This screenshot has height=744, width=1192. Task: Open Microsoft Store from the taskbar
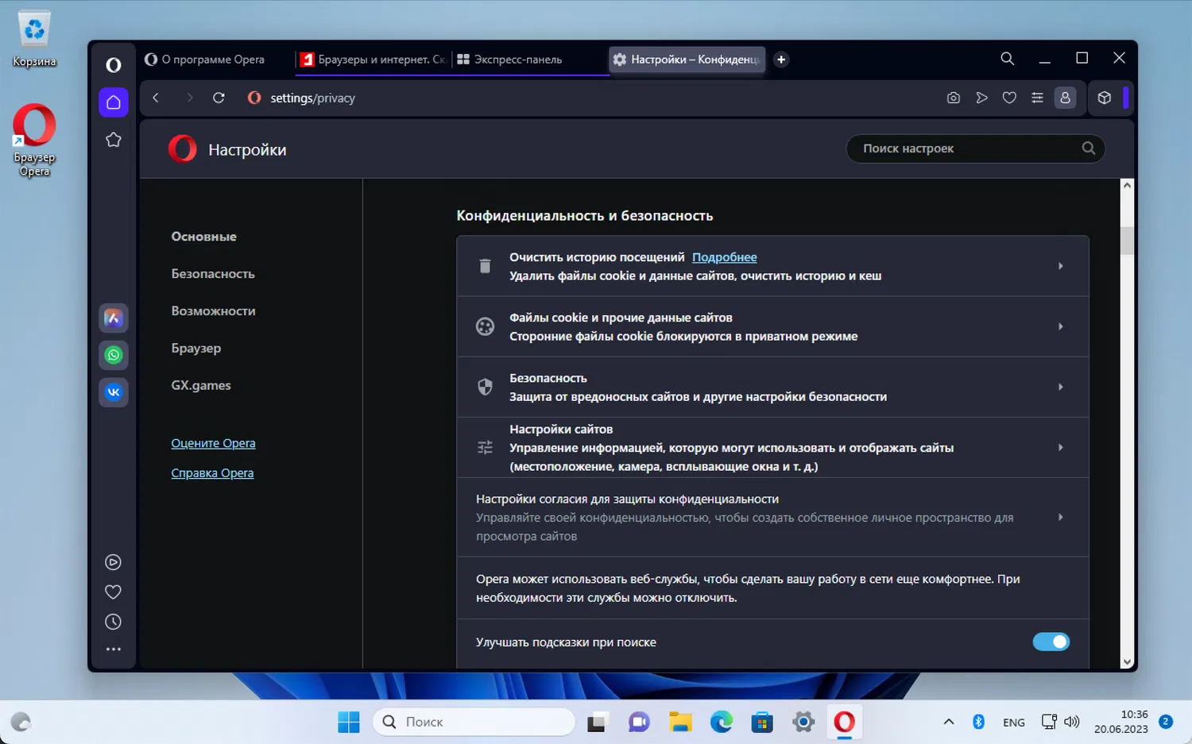762,722
